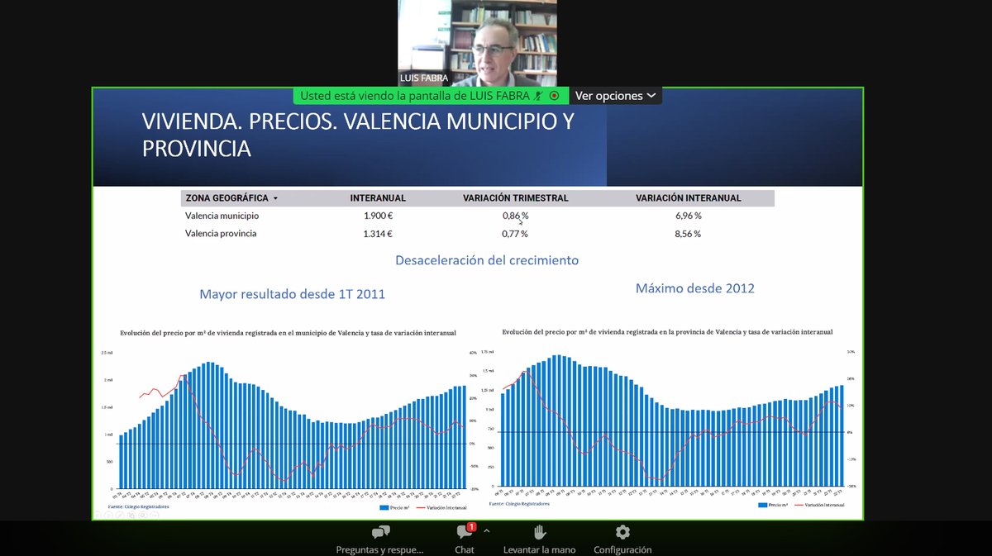Click the 0,86 % quarterly variation cell

click(515, 216)
